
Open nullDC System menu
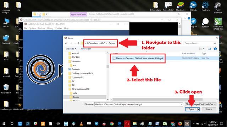click(32, 28)
